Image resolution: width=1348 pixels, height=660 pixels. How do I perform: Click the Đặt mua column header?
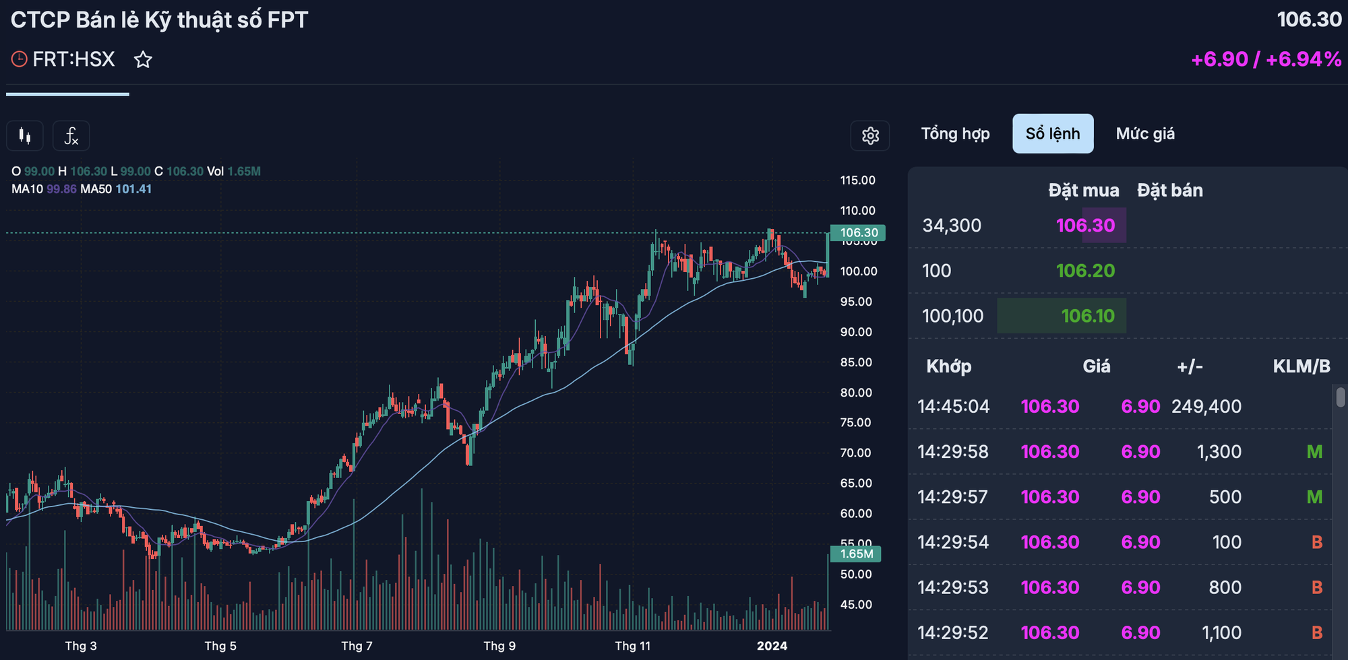point(1083,191)
